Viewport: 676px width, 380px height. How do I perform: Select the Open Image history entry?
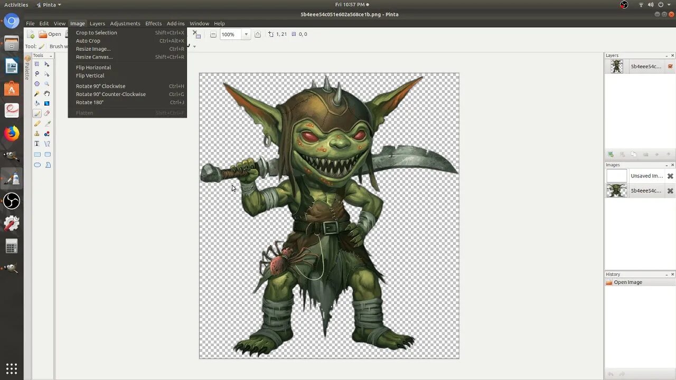pyautogui.click(x=640, y=282)
